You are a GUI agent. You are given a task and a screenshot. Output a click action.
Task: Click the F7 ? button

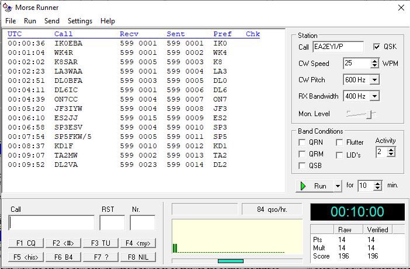100,257
